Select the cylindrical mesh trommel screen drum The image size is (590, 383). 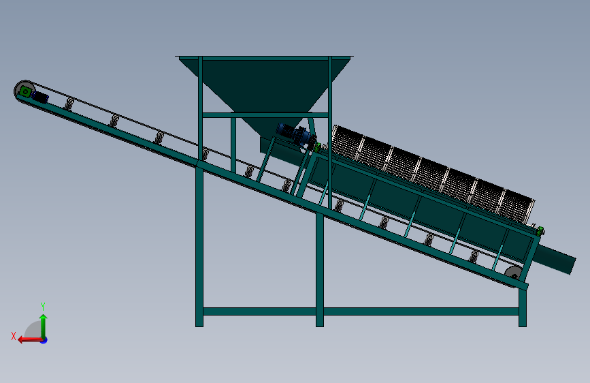click(433, 173)
